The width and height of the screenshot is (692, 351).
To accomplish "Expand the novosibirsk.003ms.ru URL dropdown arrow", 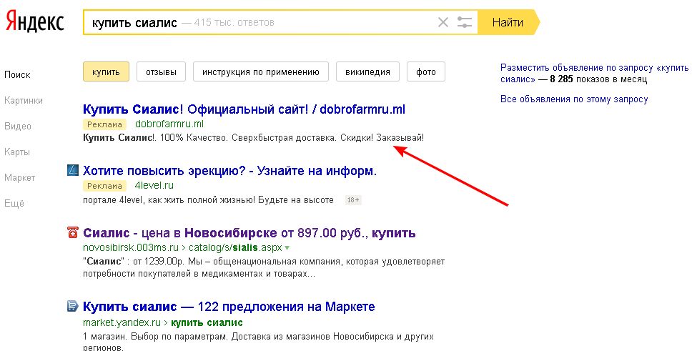I will [287, 248].
